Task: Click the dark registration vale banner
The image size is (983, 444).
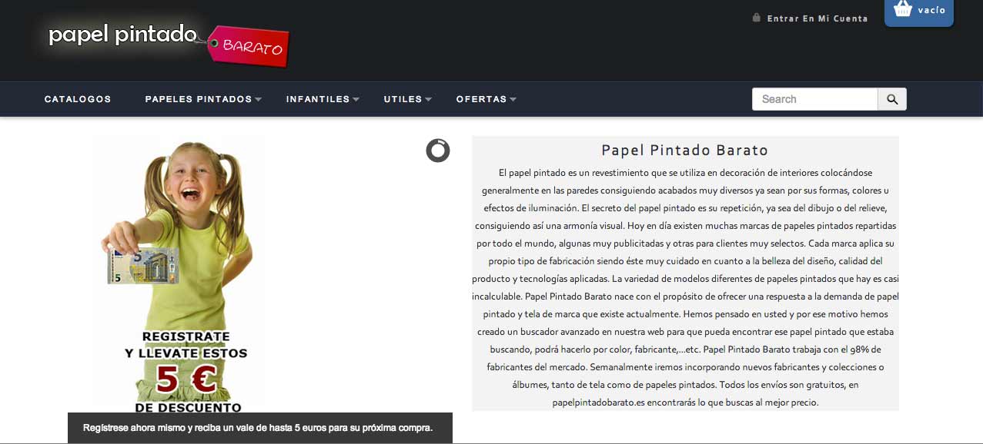Action: (260, 428)
